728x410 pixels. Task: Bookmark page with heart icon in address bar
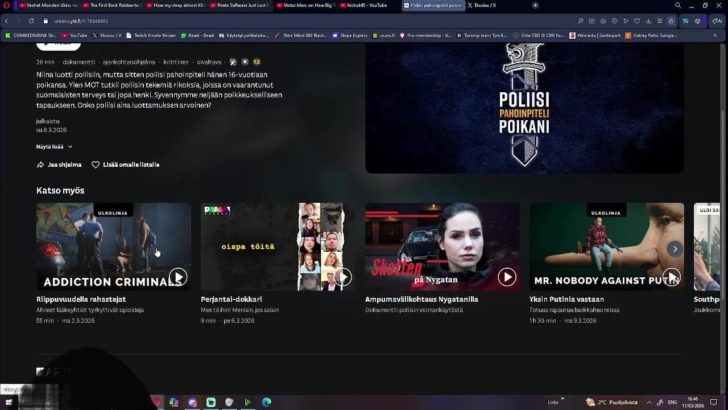coord(637,21)
